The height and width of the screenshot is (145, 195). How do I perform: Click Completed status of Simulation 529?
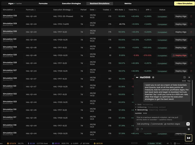162,24
